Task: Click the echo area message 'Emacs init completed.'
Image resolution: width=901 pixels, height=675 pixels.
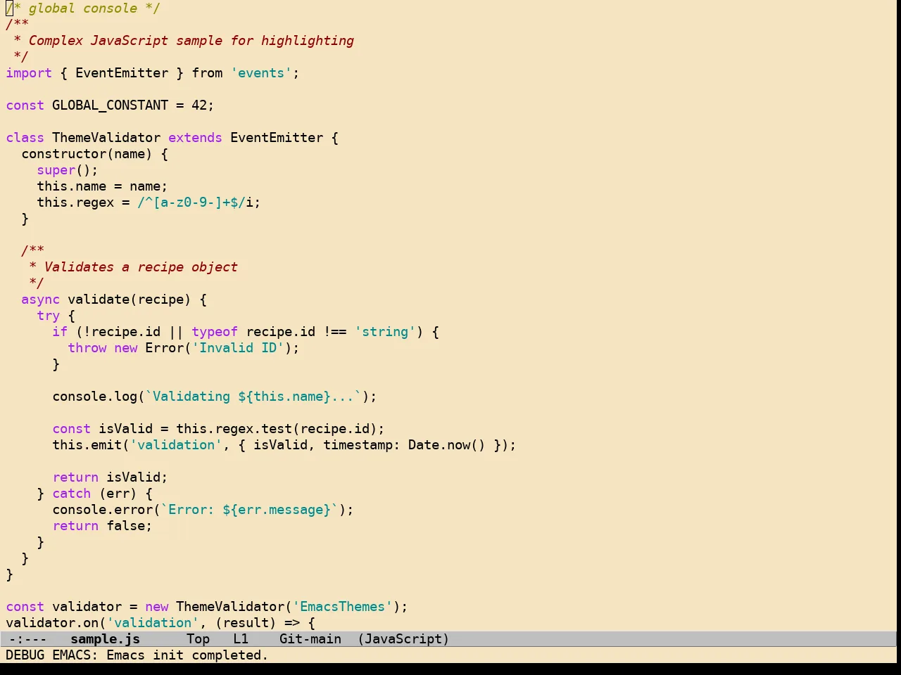Action: click(187, 655)
